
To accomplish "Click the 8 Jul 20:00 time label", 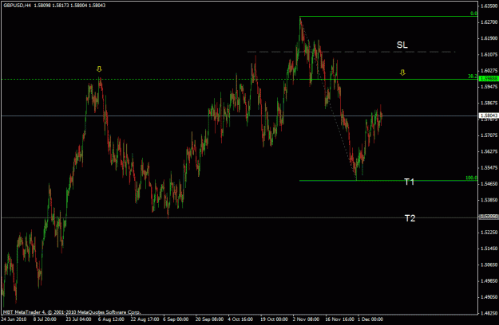I will click(45, 319).
